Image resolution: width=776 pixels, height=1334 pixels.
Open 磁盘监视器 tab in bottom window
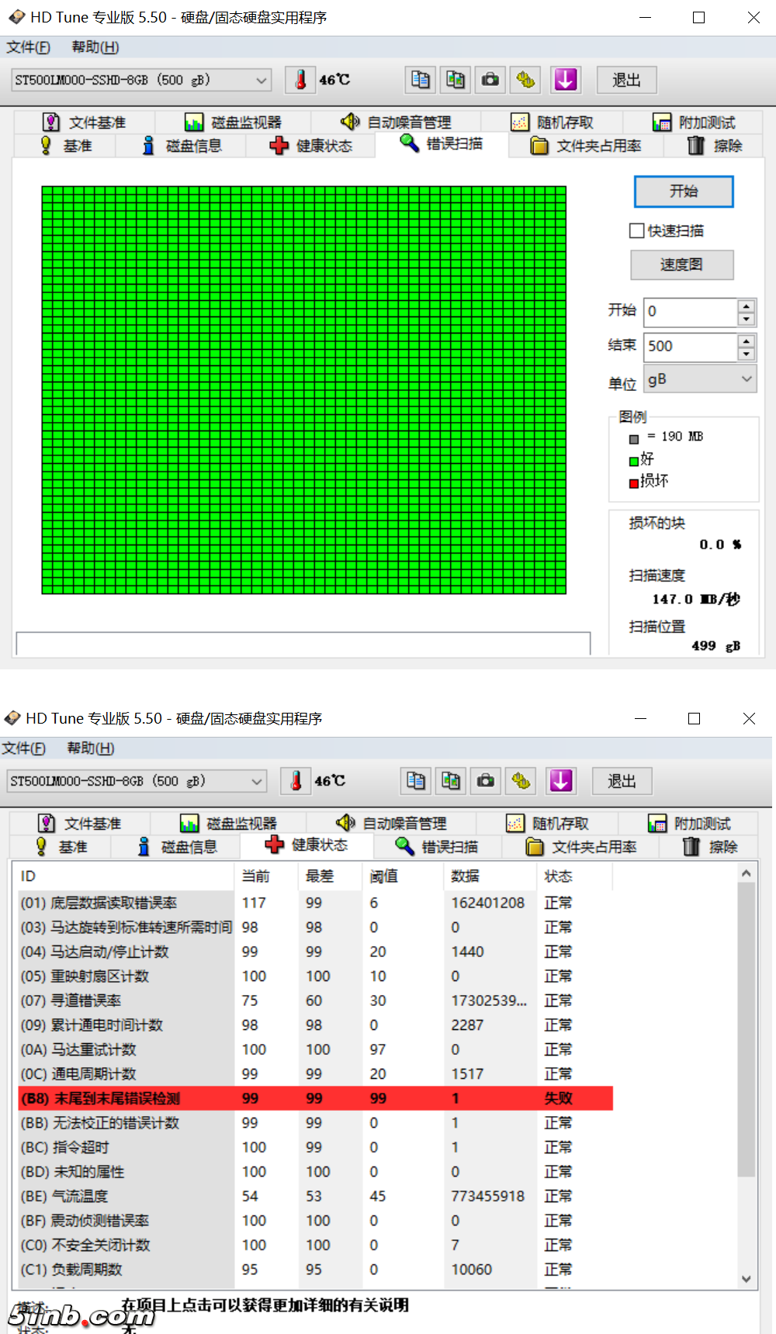coord(228,824)
